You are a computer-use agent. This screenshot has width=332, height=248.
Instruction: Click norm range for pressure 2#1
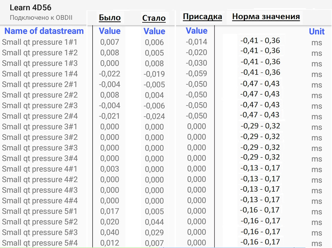point(260,83)
